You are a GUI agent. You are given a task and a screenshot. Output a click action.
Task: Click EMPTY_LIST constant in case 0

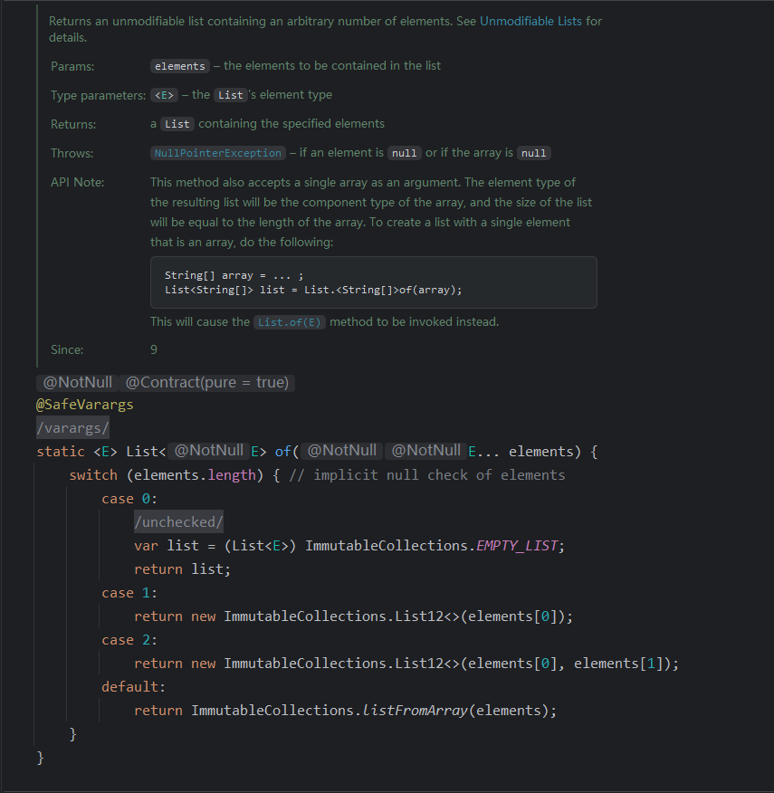517,546
